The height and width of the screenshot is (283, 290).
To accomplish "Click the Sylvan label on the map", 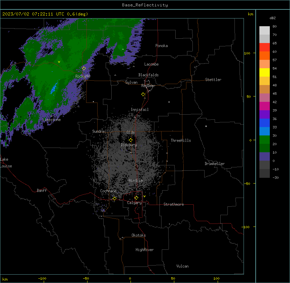I will tap(131, 82).
